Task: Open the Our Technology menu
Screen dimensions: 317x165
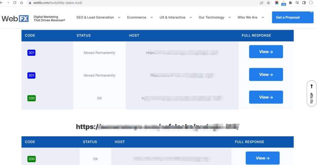Action: [x=215, y=18]
